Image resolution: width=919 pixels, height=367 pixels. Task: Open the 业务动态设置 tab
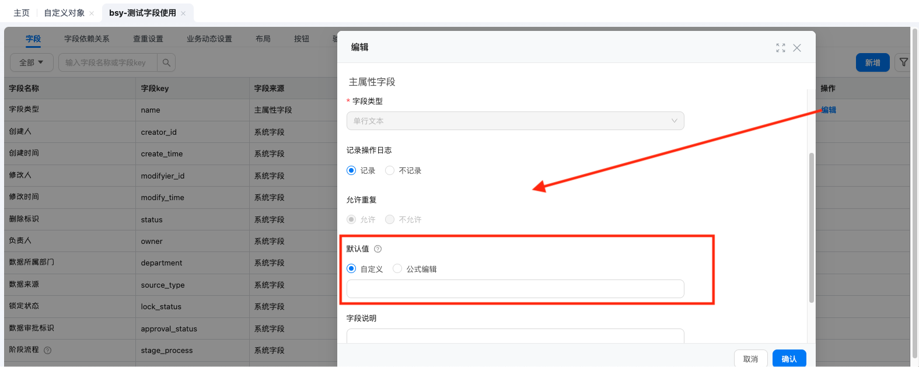[209, 39]
